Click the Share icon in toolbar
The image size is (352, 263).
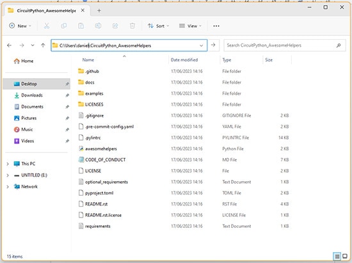click(x=115, y=26)
